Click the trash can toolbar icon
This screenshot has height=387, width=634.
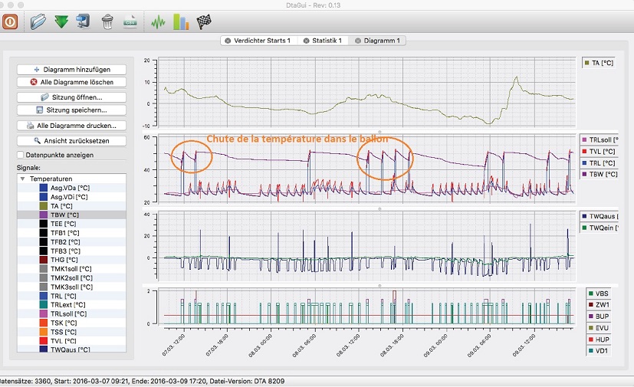tap(108, 21)
